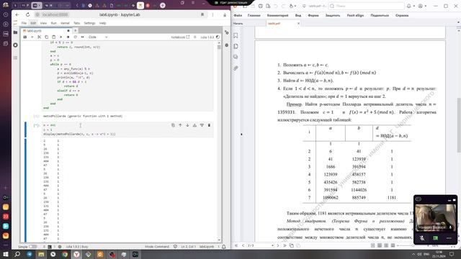Open the property inspector gears icon
This screenshot has width=461, height=259.
coord(227,32)
